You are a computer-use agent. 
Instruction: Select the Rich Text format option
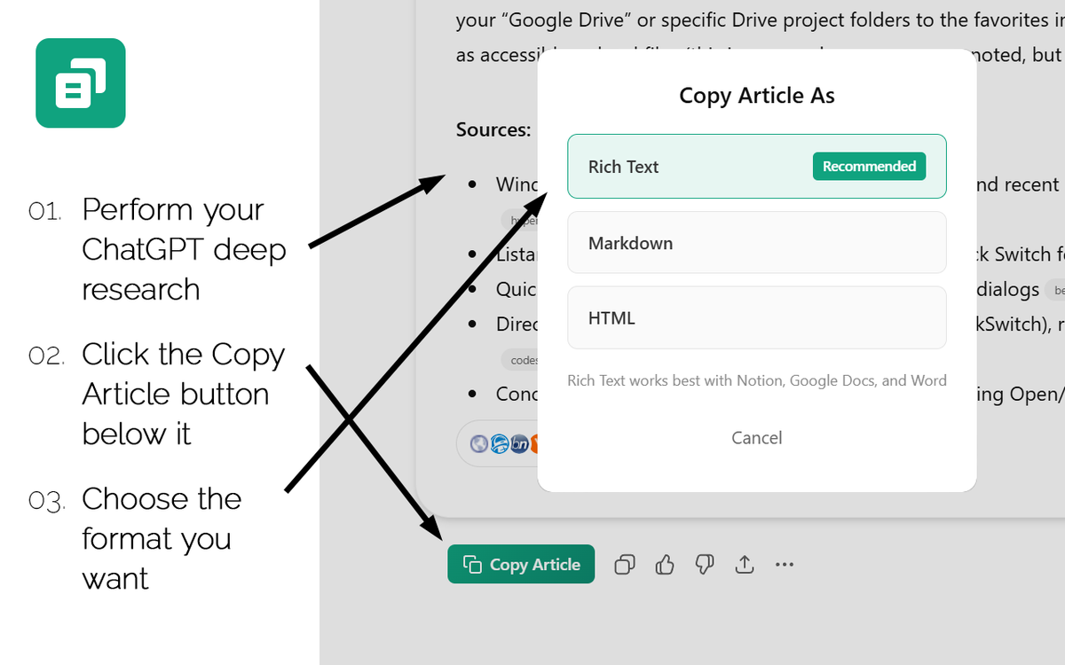click(757, 166)
